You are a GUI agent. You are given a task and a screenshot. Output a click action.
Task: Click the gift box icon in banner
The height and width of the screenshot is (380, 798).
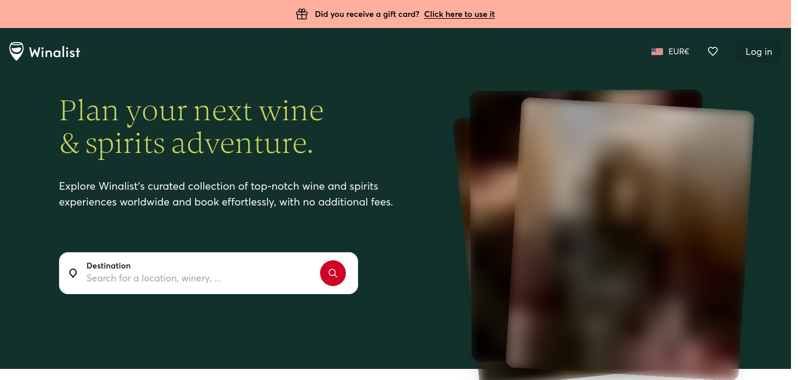[x=301, y=14]
